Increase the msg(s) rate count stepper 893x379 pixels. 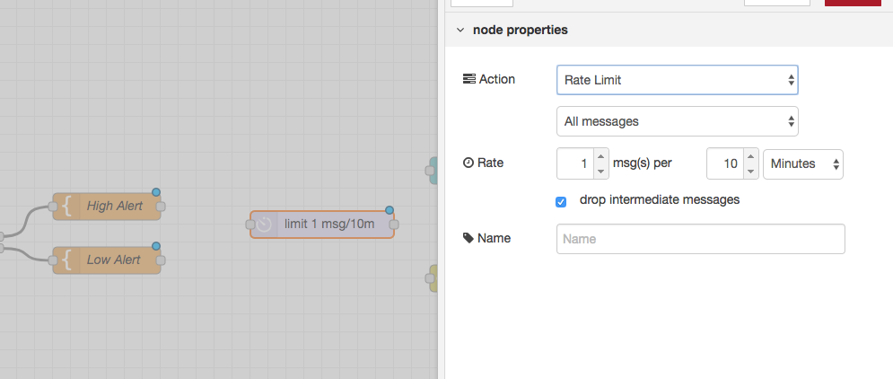(x=600, y=157)
